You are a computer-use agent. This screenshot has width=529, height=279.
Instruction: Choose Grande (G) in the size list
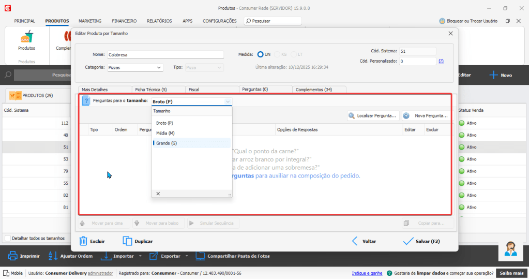click(x=167, y=143)
